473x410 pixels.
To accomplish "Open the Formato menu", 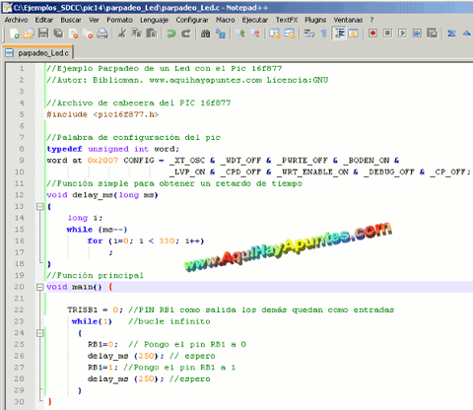I will coord(119,20).
